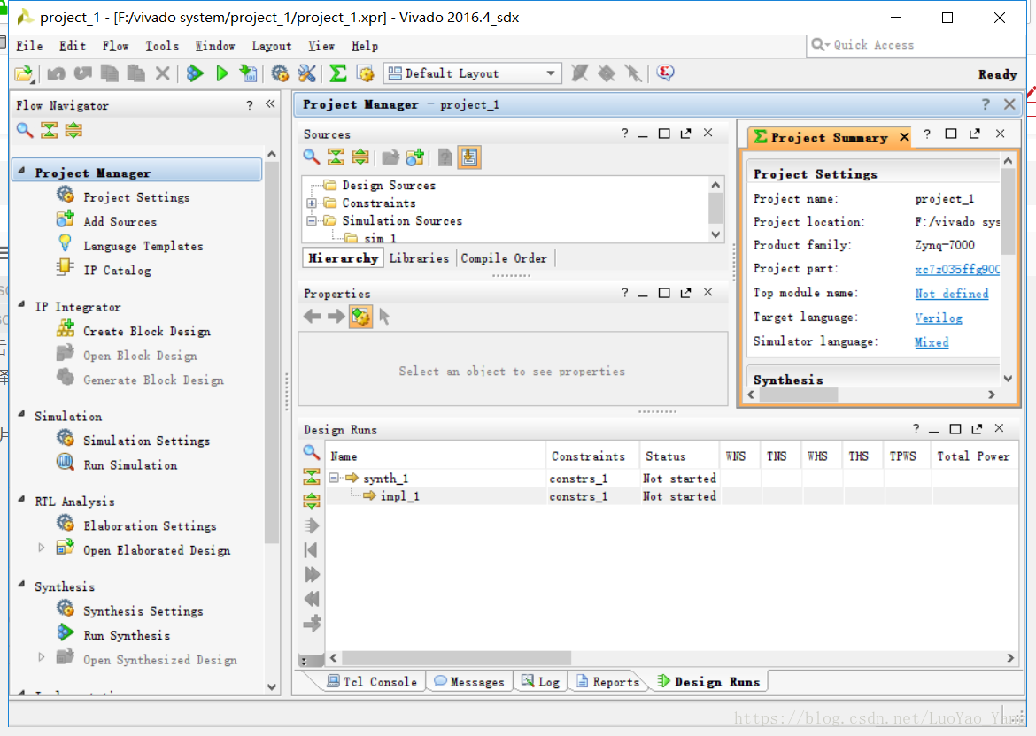Expand the Constraints folder in Sources
The height and width of the screenshot is (736, 1036).
coord(311,203)
